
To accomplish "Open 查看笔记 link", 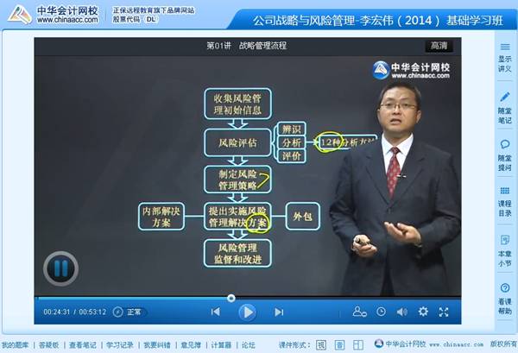I will click(83, 345).
